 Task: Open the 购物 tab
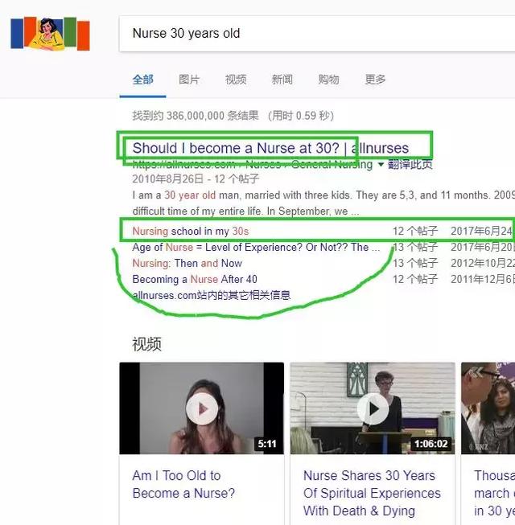(328, 80)
